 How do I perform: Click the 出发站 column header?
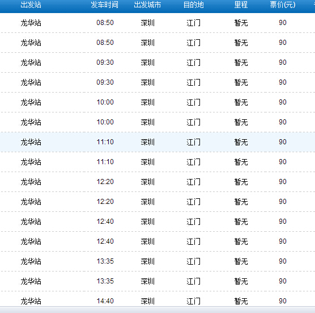pyautogui.click(x=31, y=5)
